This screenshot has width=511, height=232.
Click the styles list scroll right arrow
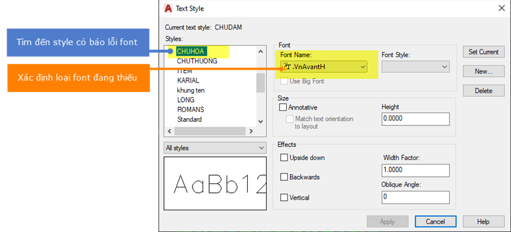click(251, 131)
